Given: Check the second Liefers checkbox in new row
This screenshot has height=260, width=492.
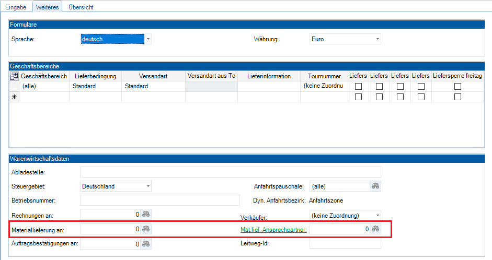Looking at the screenshot, I should click(x=379, y=97).
